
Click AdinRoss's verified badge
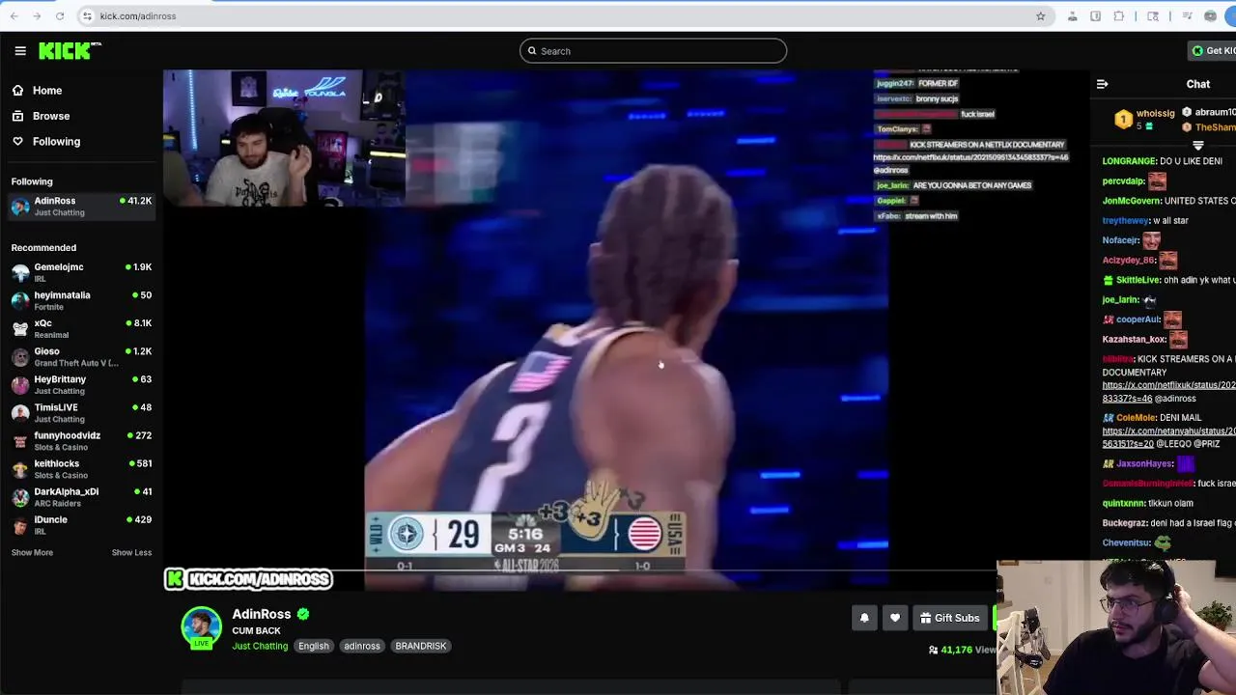click(303, 614)
